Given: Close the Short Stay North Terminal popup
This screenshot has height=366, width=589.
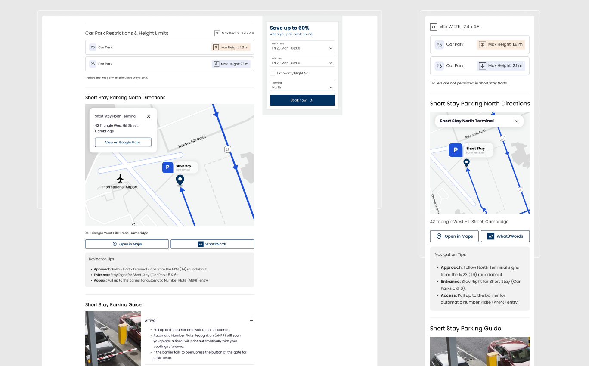Looking at the screenshot, I should [149, 116].
